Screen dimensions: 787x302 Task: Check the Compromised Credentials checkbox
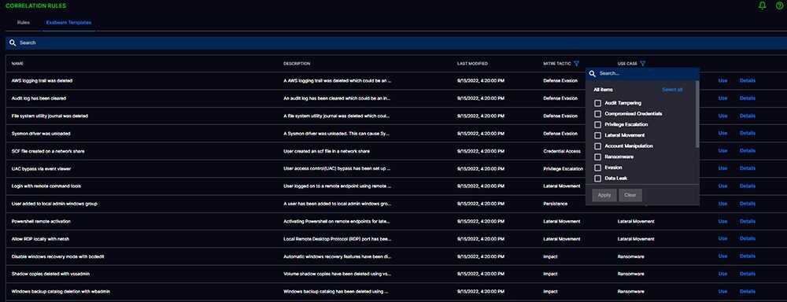click(598, 114)
